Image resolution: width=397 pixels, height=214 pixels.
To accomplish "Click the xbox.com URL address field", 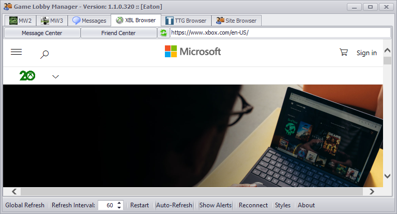I will 280,32.
